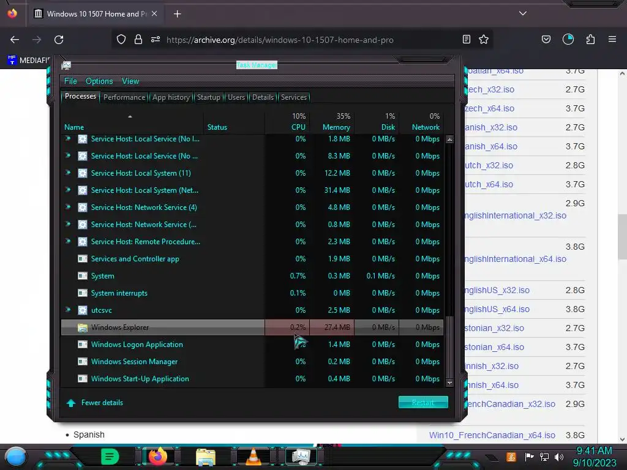Go back in Firefox

(15, 40)
